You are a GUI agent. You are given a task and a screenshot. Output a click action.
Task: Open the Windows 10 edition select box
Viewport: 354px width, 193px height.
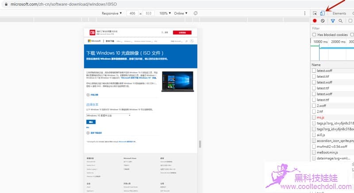coord(108,115)
